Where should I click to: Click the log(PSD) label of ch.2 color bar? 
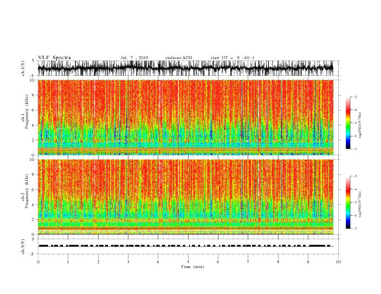[360, 204]
